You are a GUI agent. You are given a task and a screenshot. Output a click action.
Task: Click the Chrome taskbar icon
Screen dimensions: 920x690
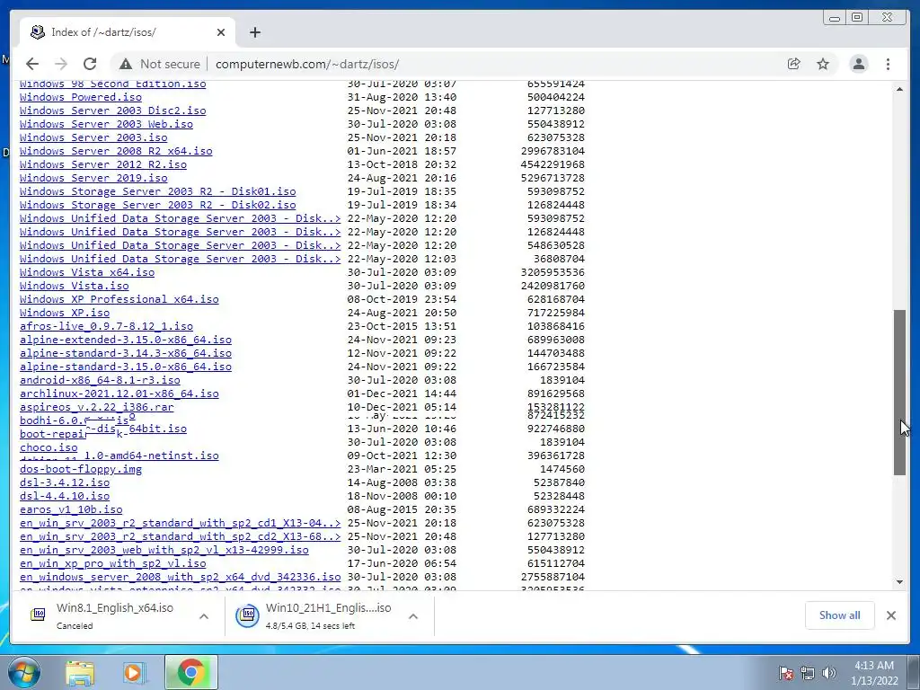tap(190, 672)
